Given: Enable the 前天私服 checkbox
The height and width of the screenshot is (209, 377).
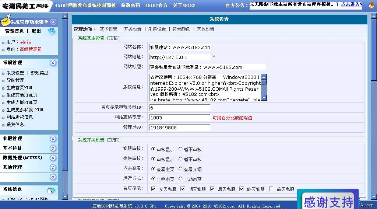Looking at the screenshot, I should (x=271, y=189).
